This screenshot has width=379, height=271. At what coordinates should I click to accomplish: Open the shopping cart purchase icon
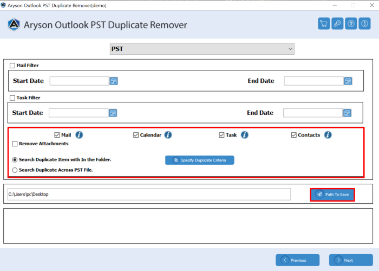click(324, 24)
